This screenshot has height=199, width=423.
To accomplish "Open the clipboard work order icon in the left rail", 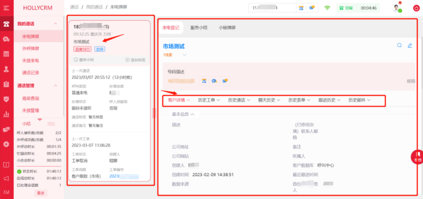I will pyautogui.click(x=7, y=84).
